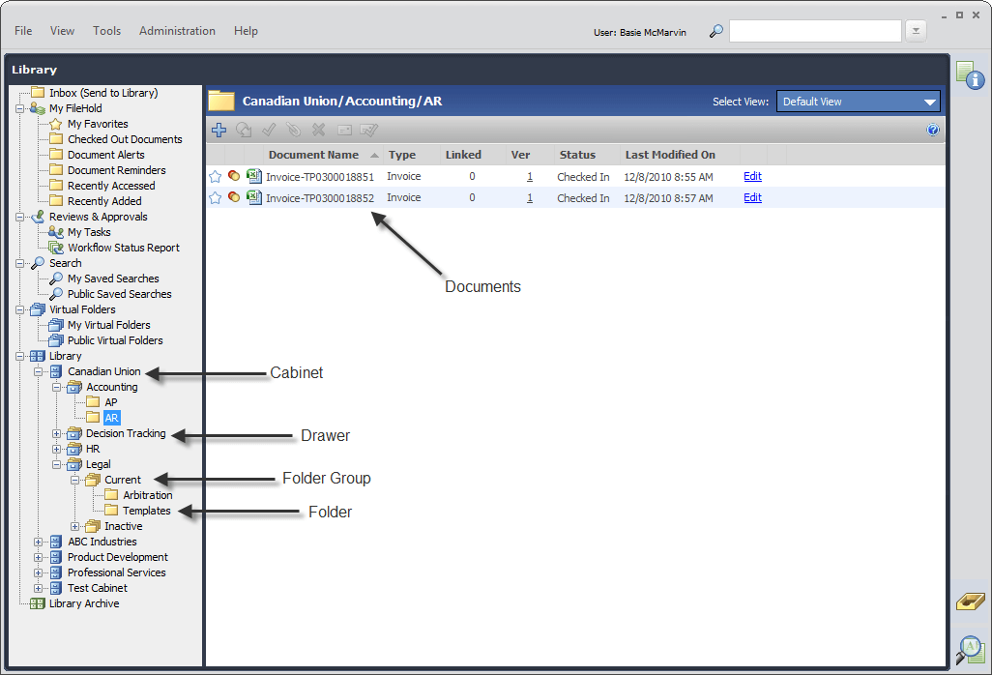This screenshot has width=992, height=675.
Task: Click the Excel file icon of Invoice-TP0300018852
Action: tap(254, 197)
